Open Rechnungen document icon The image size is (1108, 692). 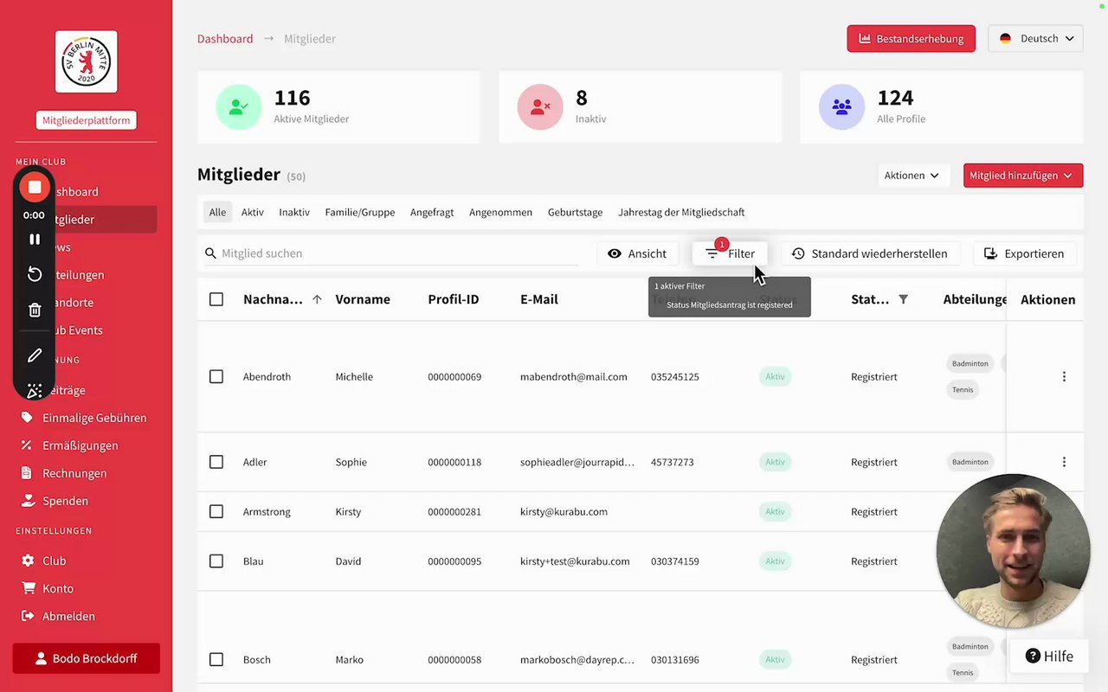(x=28, y=473)
